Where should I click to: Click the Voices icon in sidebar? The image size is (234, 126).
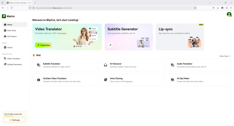pyautogui.click(x=5, y=47)
